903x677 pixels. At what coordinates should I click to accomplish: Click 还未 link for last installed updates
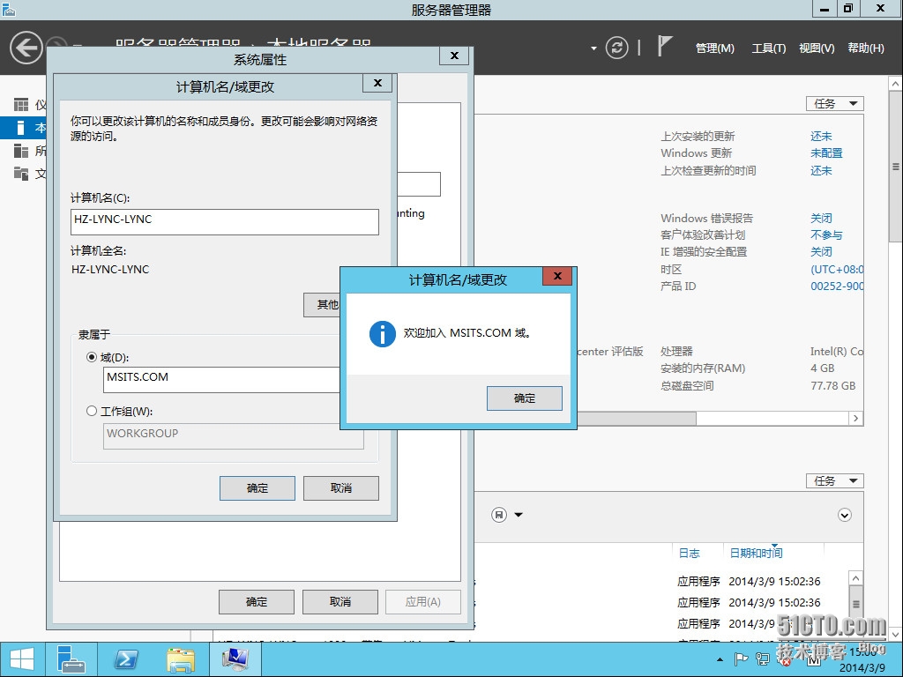pyautogui.click(x=821, y=137)
